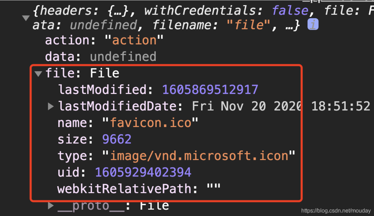Screen dimensions: 374x216
Task: Select the action: "action" property
Action: (x=104, y=40)
